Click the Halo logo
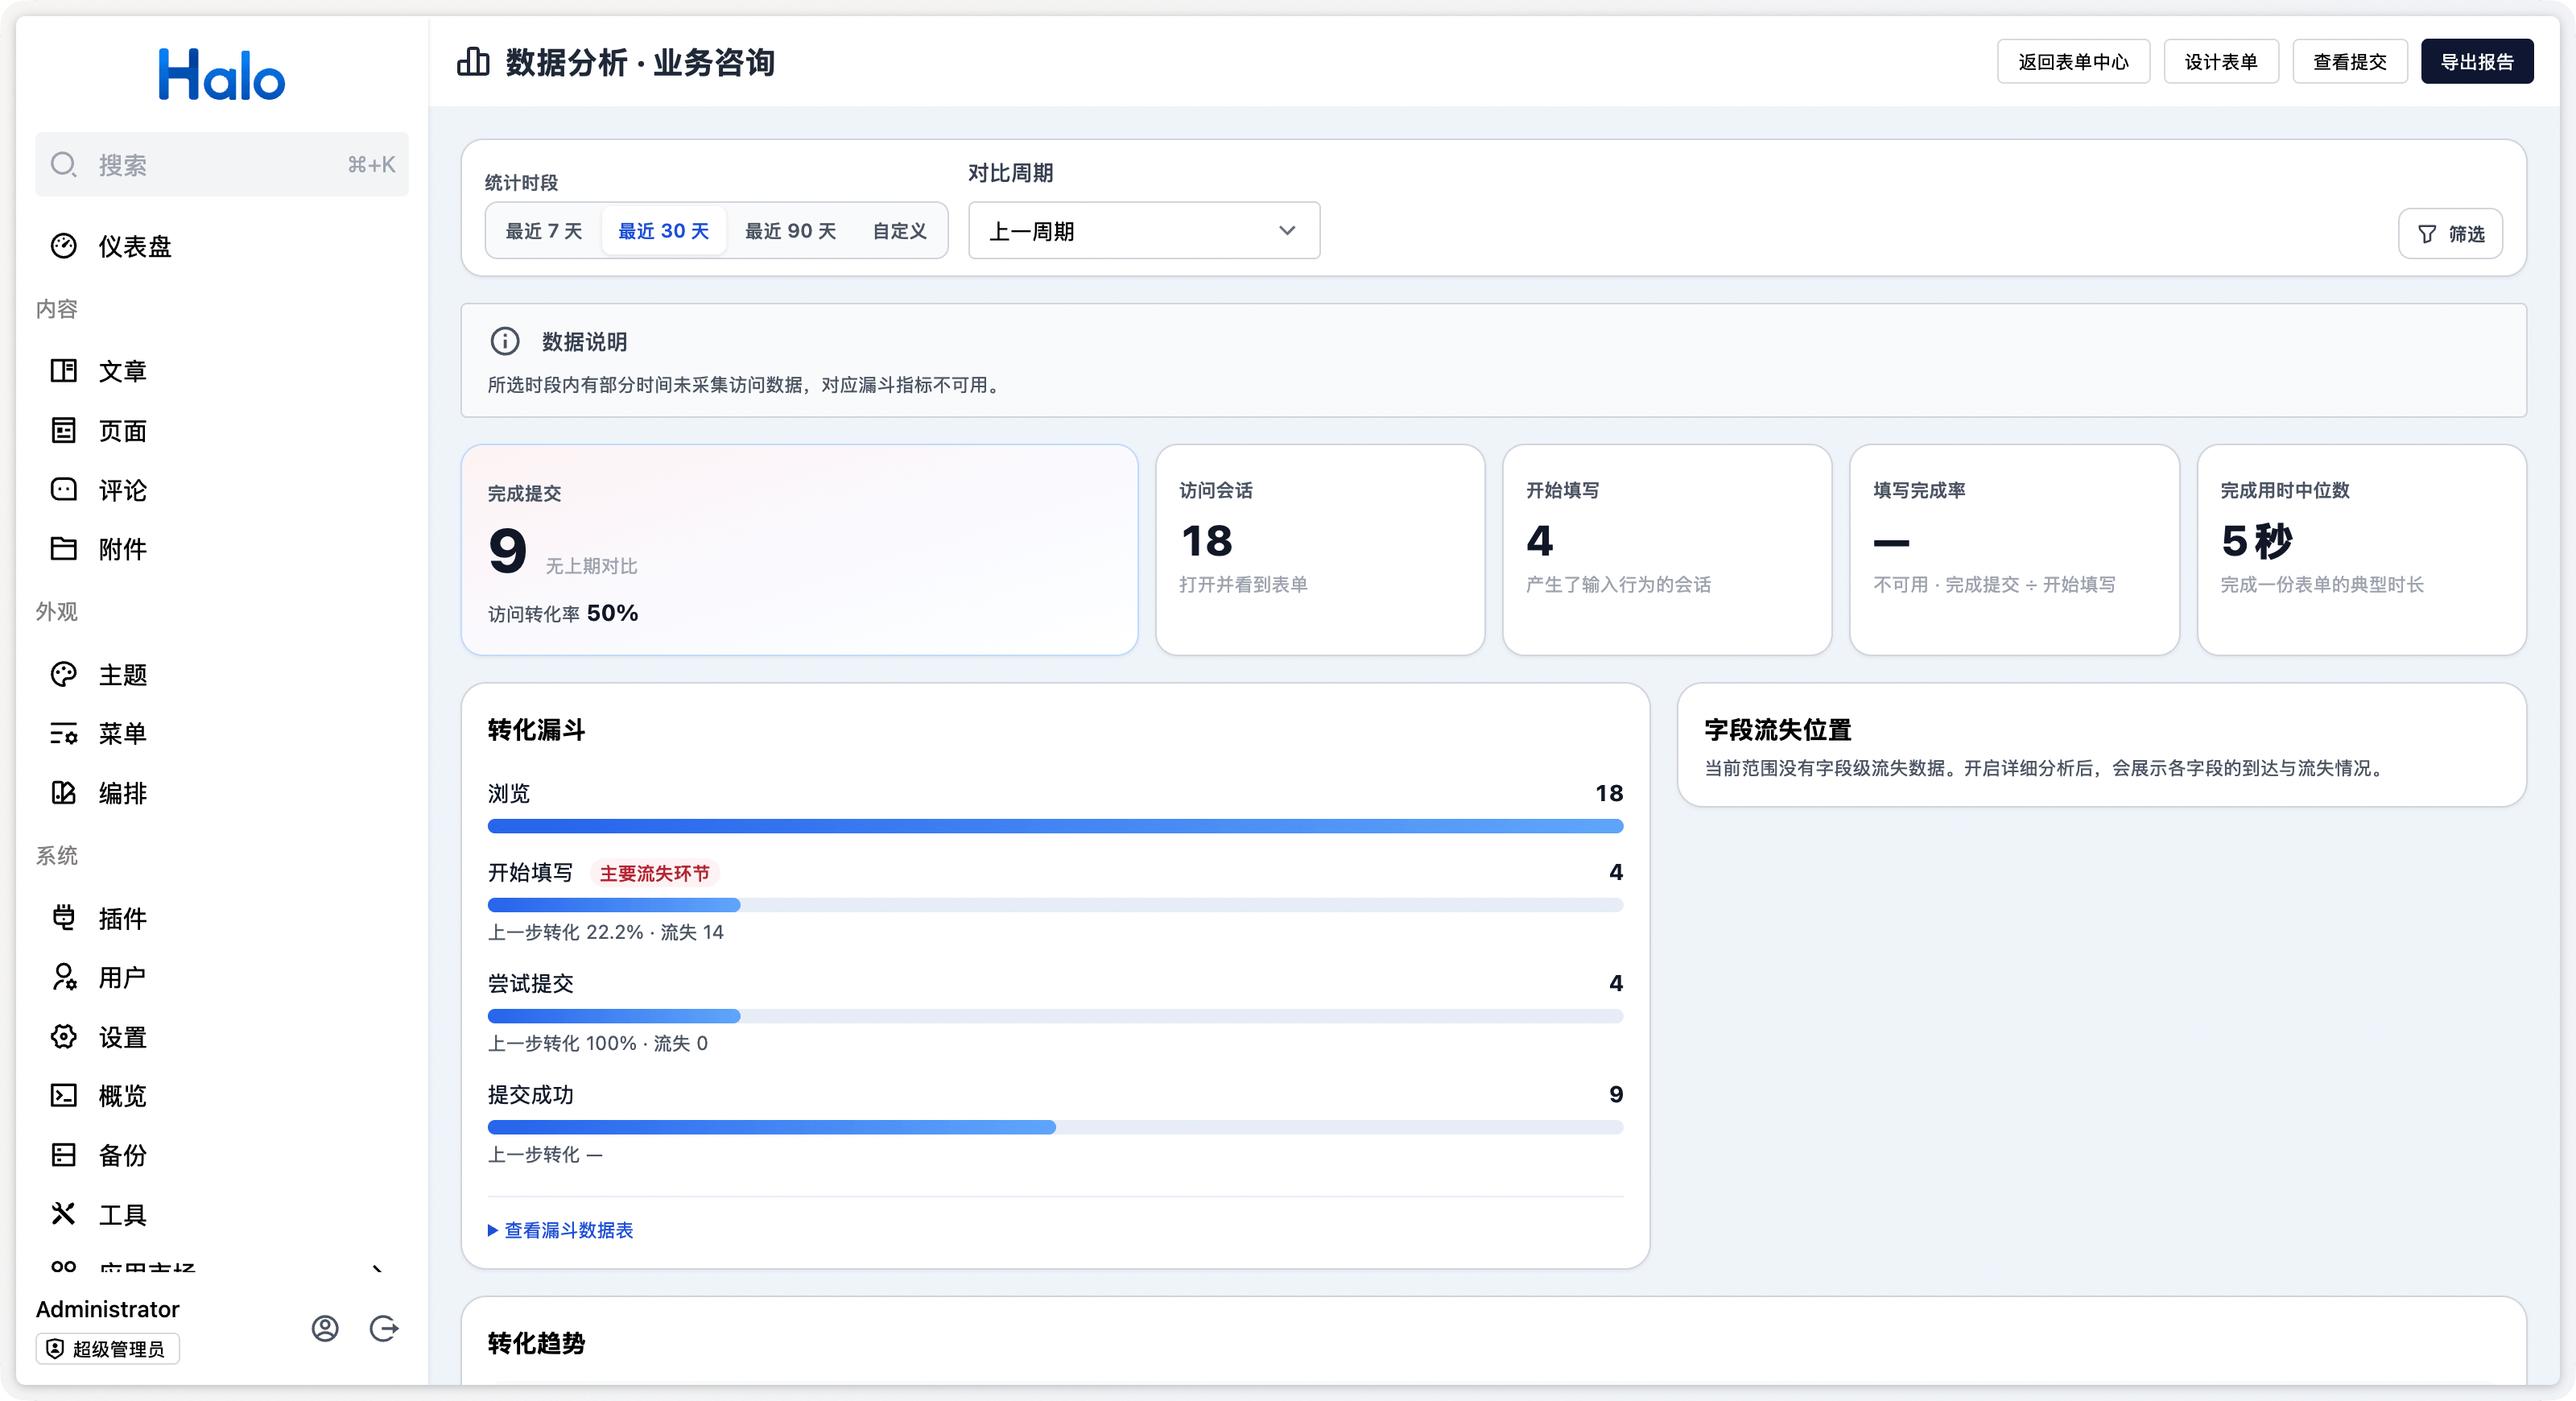 coord(222,75)
